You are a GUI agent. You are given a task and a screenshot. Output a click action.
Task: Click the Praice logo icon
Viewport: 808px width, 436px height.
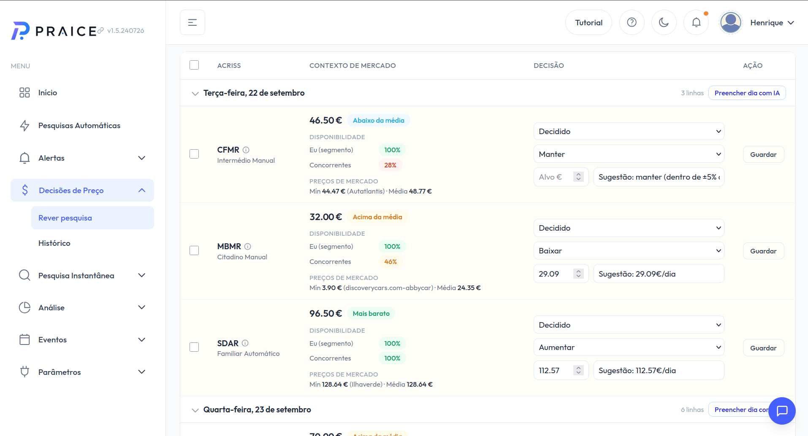pos(20,31)
